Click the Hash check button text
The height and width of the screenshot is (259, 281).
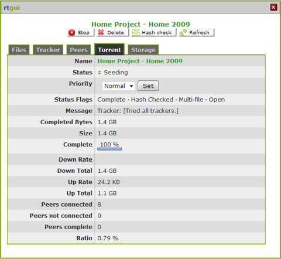click(157, 33)
